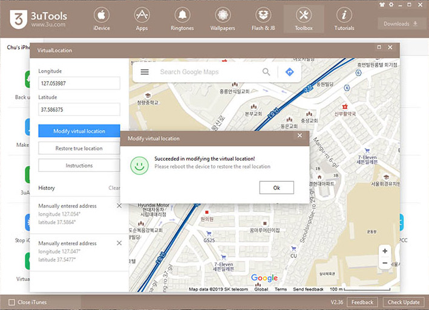Toggle the Close iTunes checkbox
Image resolution: width=429 pixels, height=310 pixels.
pos(11,302)
